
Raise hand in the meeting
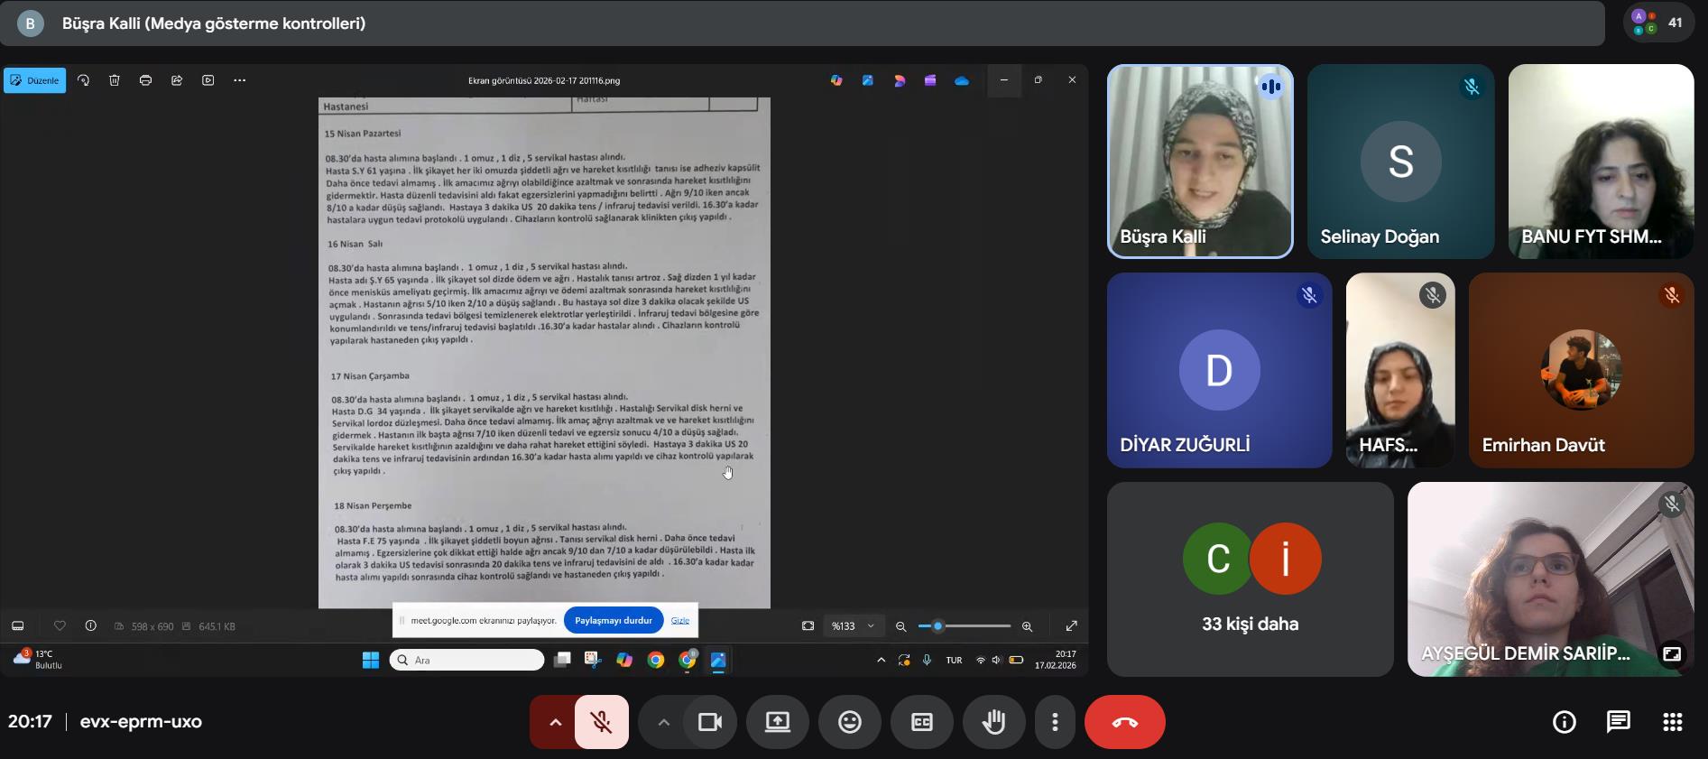point(993,722)
